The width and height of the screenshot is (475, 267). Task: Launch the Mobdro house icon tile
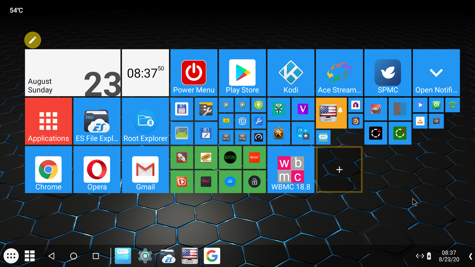(x=356, y=105)
